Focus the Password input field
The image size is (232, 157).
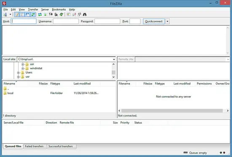107,21
